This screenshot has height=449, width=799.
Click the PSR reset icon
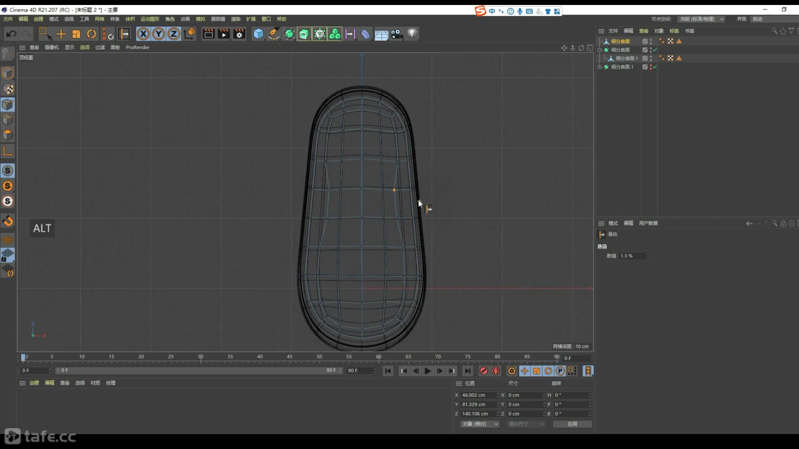[108, 34]
